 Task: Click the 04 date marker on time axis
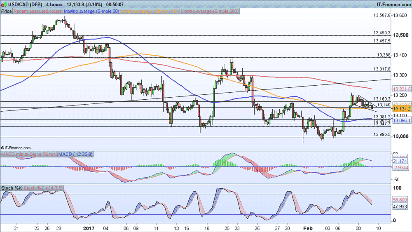coord(106,228)
